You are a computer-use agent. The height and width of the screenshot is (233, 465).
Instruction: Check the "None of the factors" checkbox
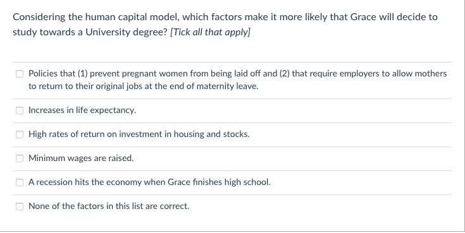20,206
